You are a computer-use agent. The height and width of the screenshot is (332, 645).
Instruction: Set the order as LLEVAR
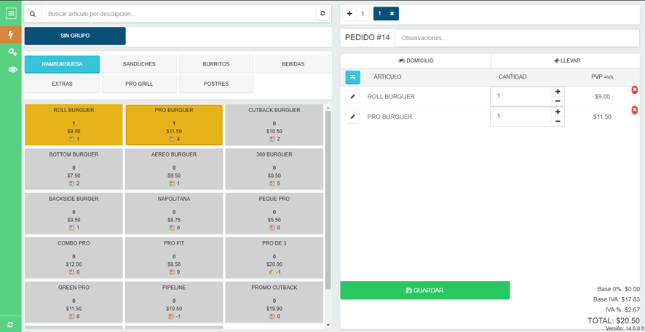pos(566,61)
